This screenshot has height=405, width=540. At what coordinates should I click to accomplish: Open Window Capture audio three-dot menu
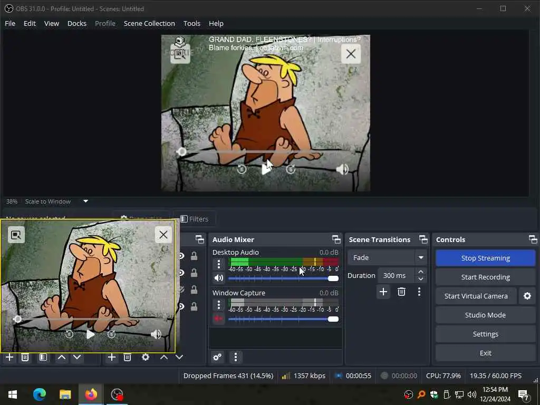pyautogui.click(x=219, y=305)
